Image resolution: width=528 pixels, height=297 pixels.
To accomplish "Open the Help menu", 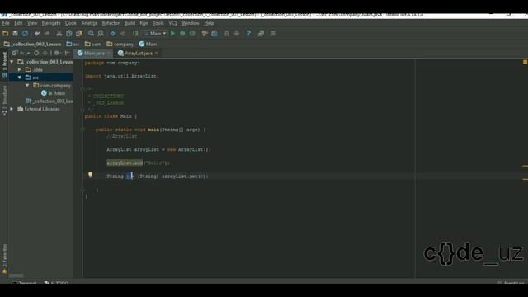I will click(x=209, y=23).
